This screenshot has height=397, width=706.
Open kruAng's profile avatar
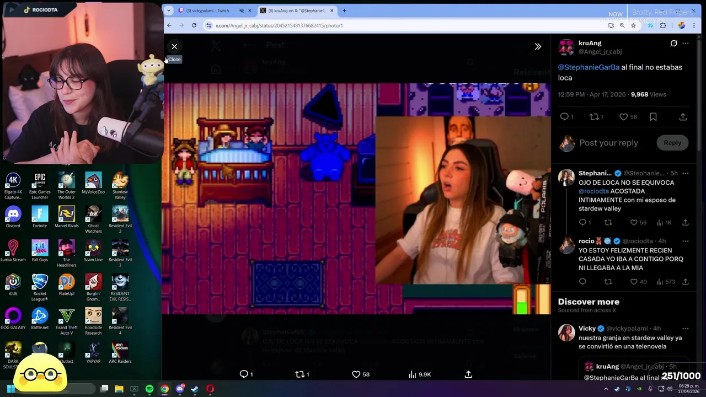tap(566, 47)
